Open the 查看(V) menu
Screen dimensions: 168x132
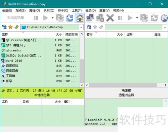point(104,10)
